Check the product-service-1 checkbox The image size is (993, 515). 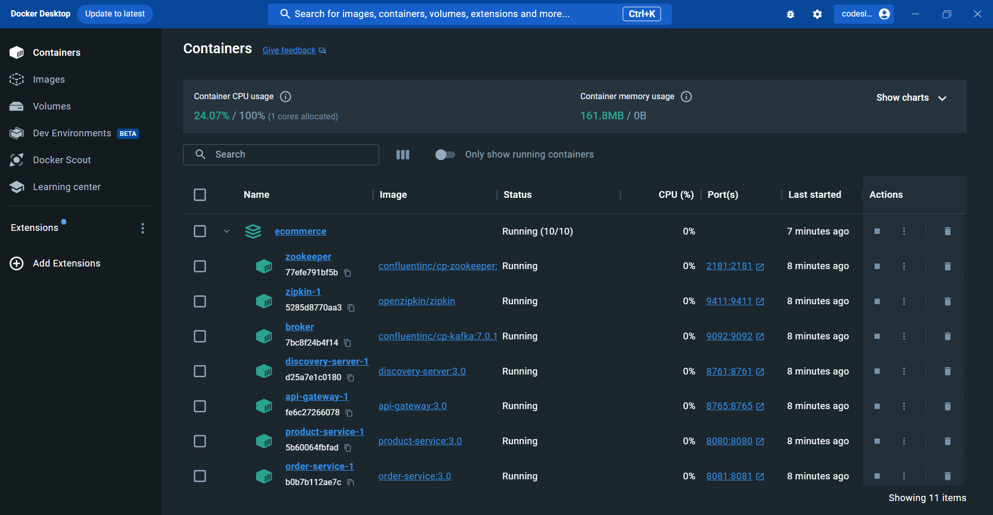[200, 441]
